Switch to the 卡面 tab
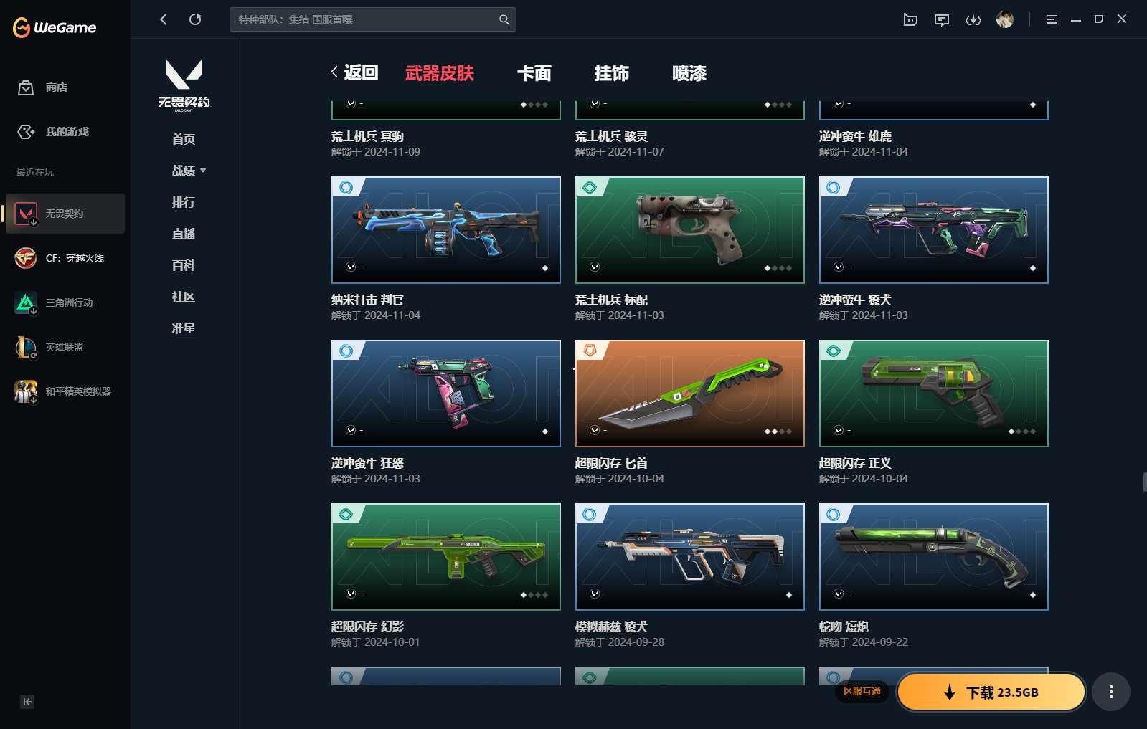This screenshot has width=1147, height=729. click(534, 73)
